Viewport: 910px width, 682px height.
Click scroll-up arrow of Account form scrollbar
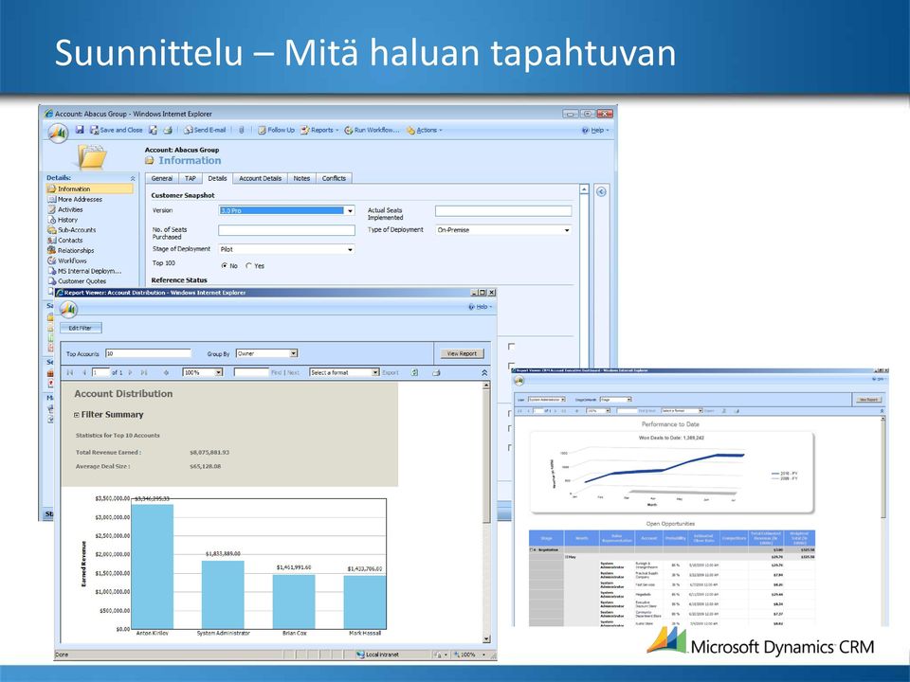(584, 189)
